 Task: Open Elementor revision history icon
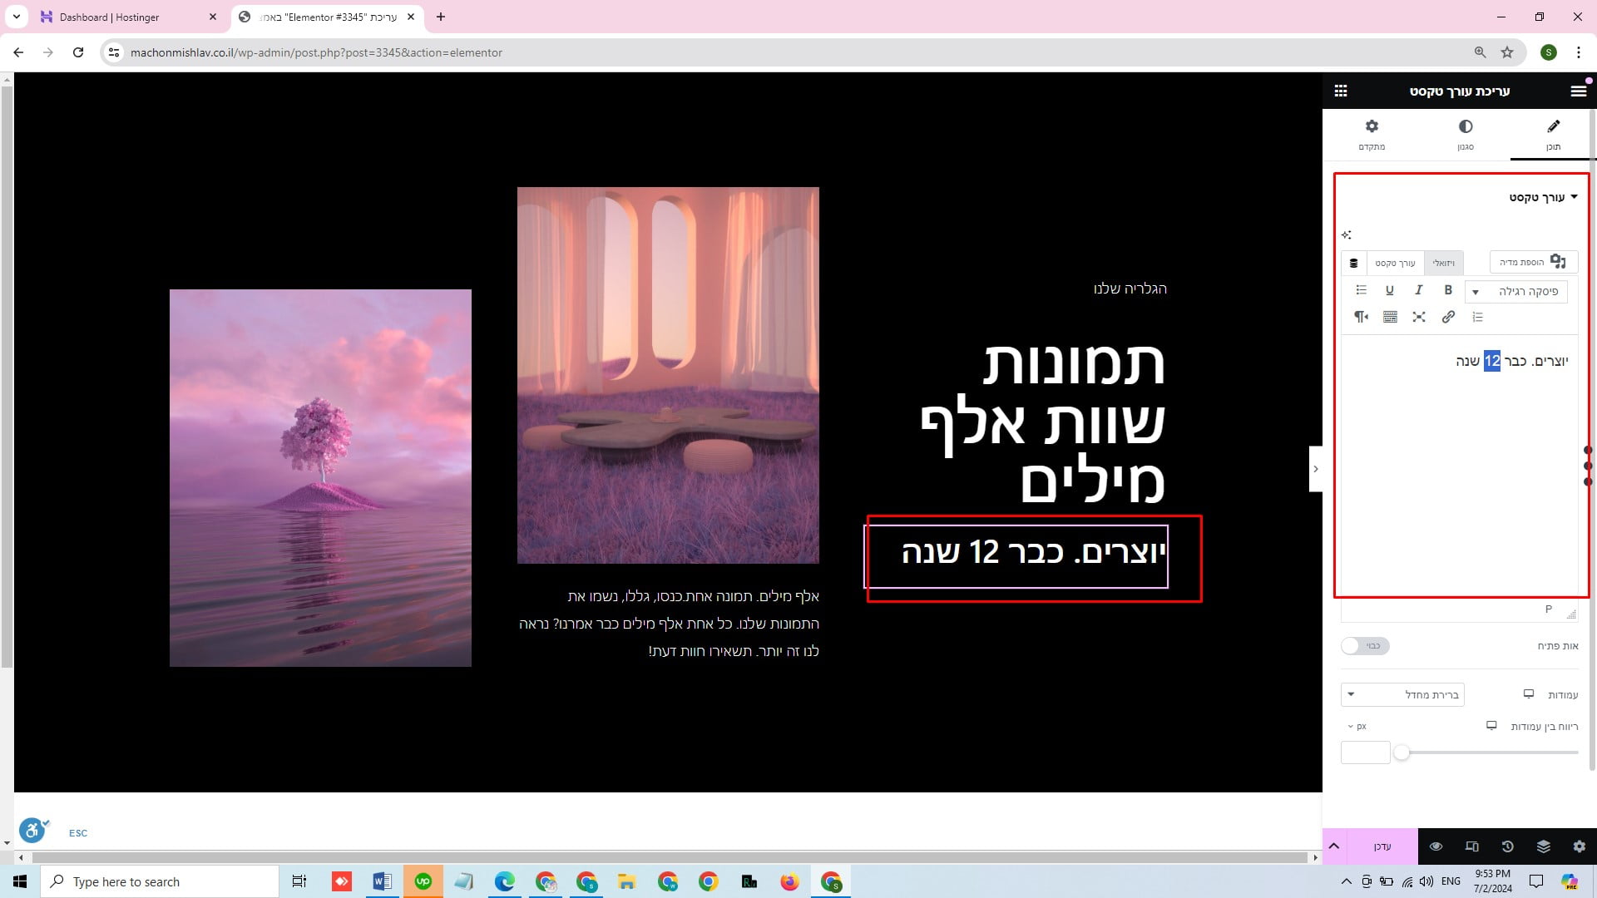[x=1507, y=846]
